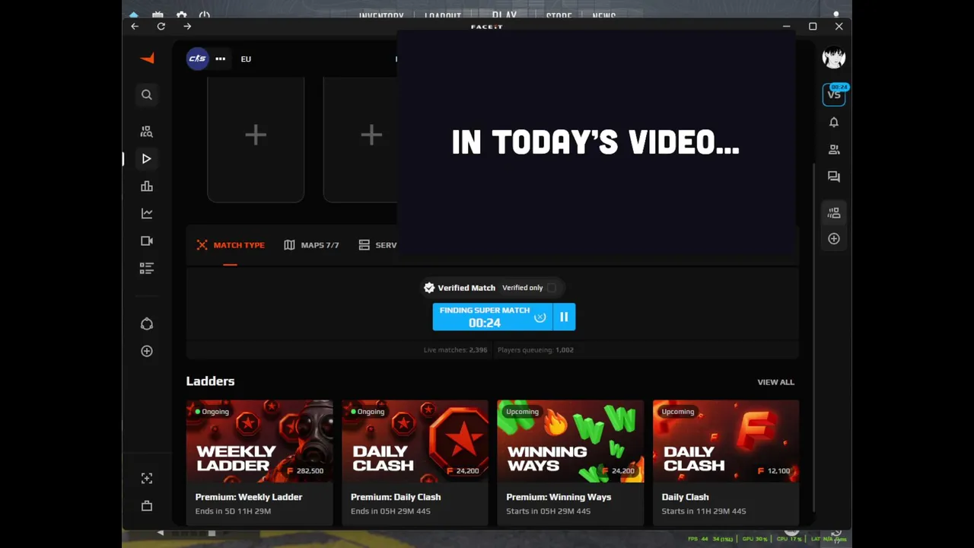Image resolution: width=974 pixels, height=548 pixels.
Task: Click the page vertical scrollbar
Action: 814,337
